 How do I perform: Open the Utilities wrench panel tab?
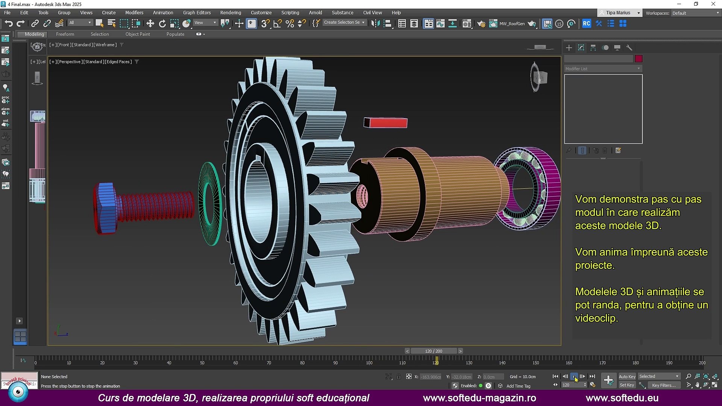pos(629,48)
